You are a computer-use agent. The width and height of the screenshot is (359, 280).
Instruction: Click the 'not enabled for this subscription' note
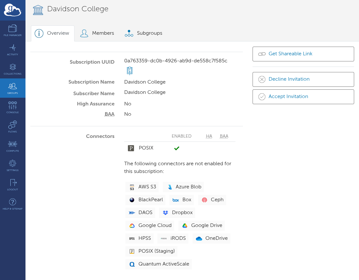click(x=178, y=167)
